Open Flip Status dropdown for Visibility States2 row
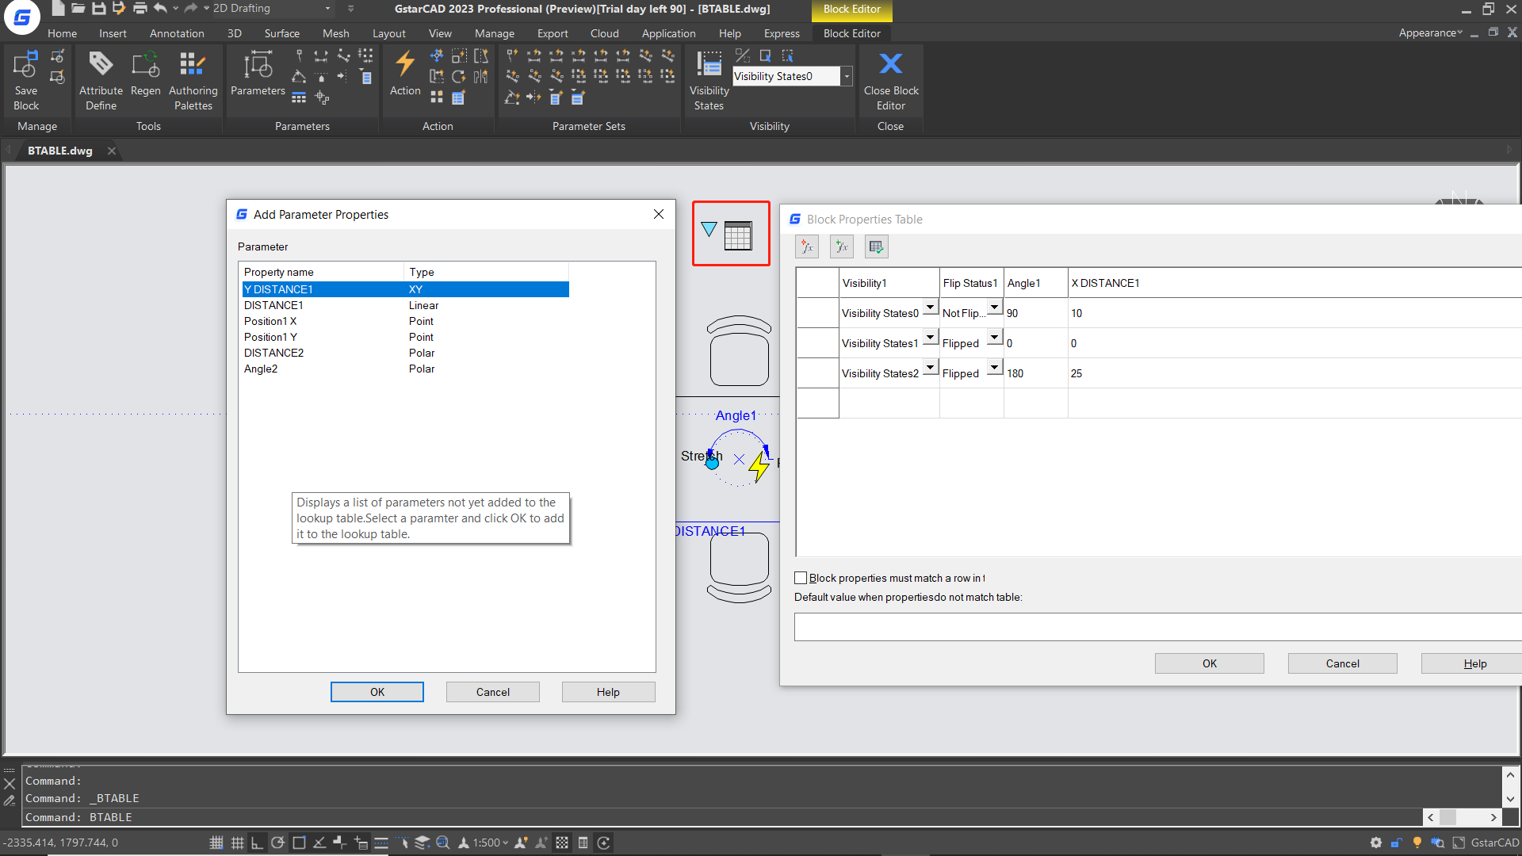The height and width of the screenshot is (856, 1522). click(x=994, y=367)
